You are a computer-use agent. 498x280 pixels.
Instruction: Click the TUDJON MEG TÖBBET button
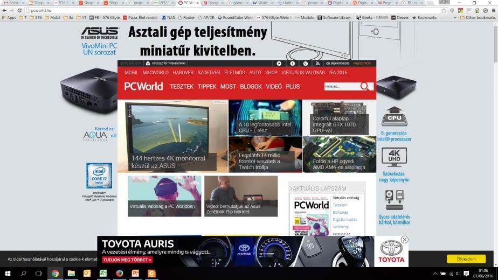pos(127,260)
